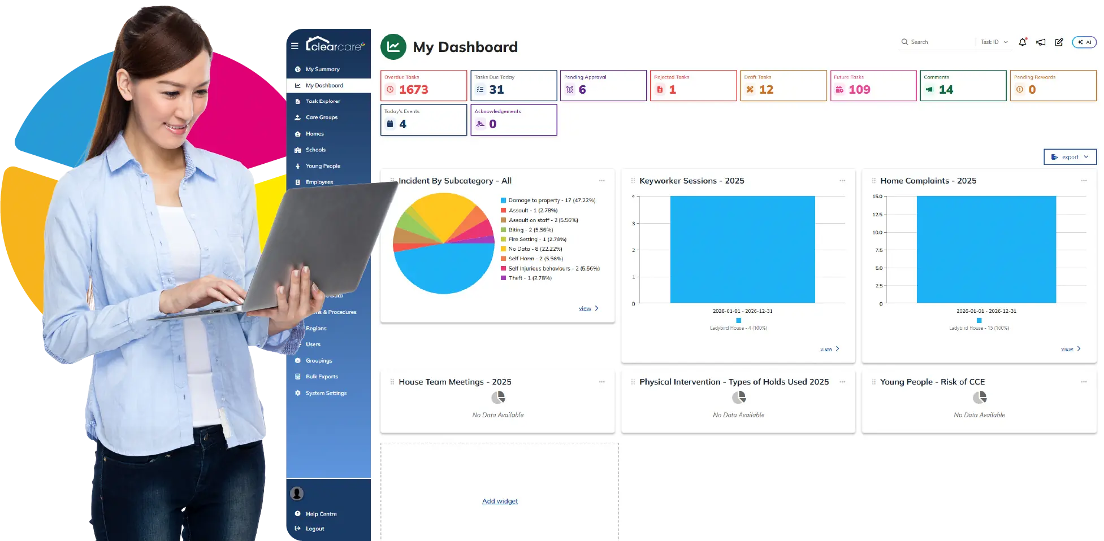Click the megaphone announcements icon

pos(1041,42)
